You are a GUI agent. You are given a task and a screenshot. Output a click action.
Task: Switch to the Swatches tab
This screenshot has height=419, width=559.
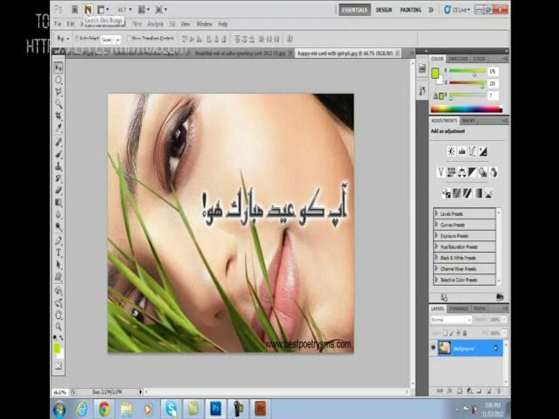458,59
